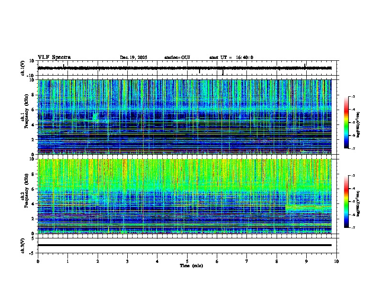
Task: Click the "Dec. 19, 2025" date label
Action: 134,57
